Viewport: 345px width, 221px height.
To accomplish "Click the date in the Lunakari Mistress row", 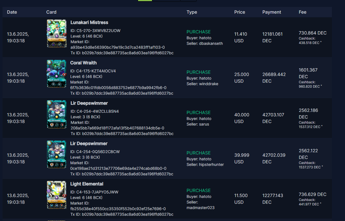I will (x=18, y=37).
